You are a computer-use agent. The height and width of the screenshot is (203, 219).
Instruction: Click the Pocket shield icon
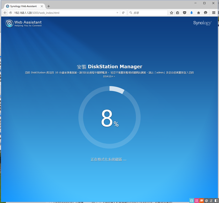point(185,13)
